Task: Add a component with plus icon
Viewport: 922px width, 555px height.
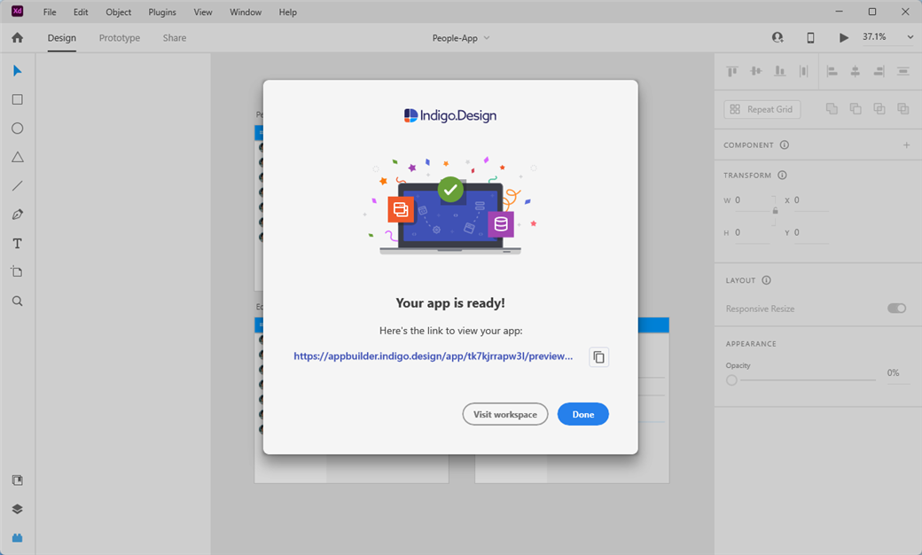Action: (x=906, y=145)
